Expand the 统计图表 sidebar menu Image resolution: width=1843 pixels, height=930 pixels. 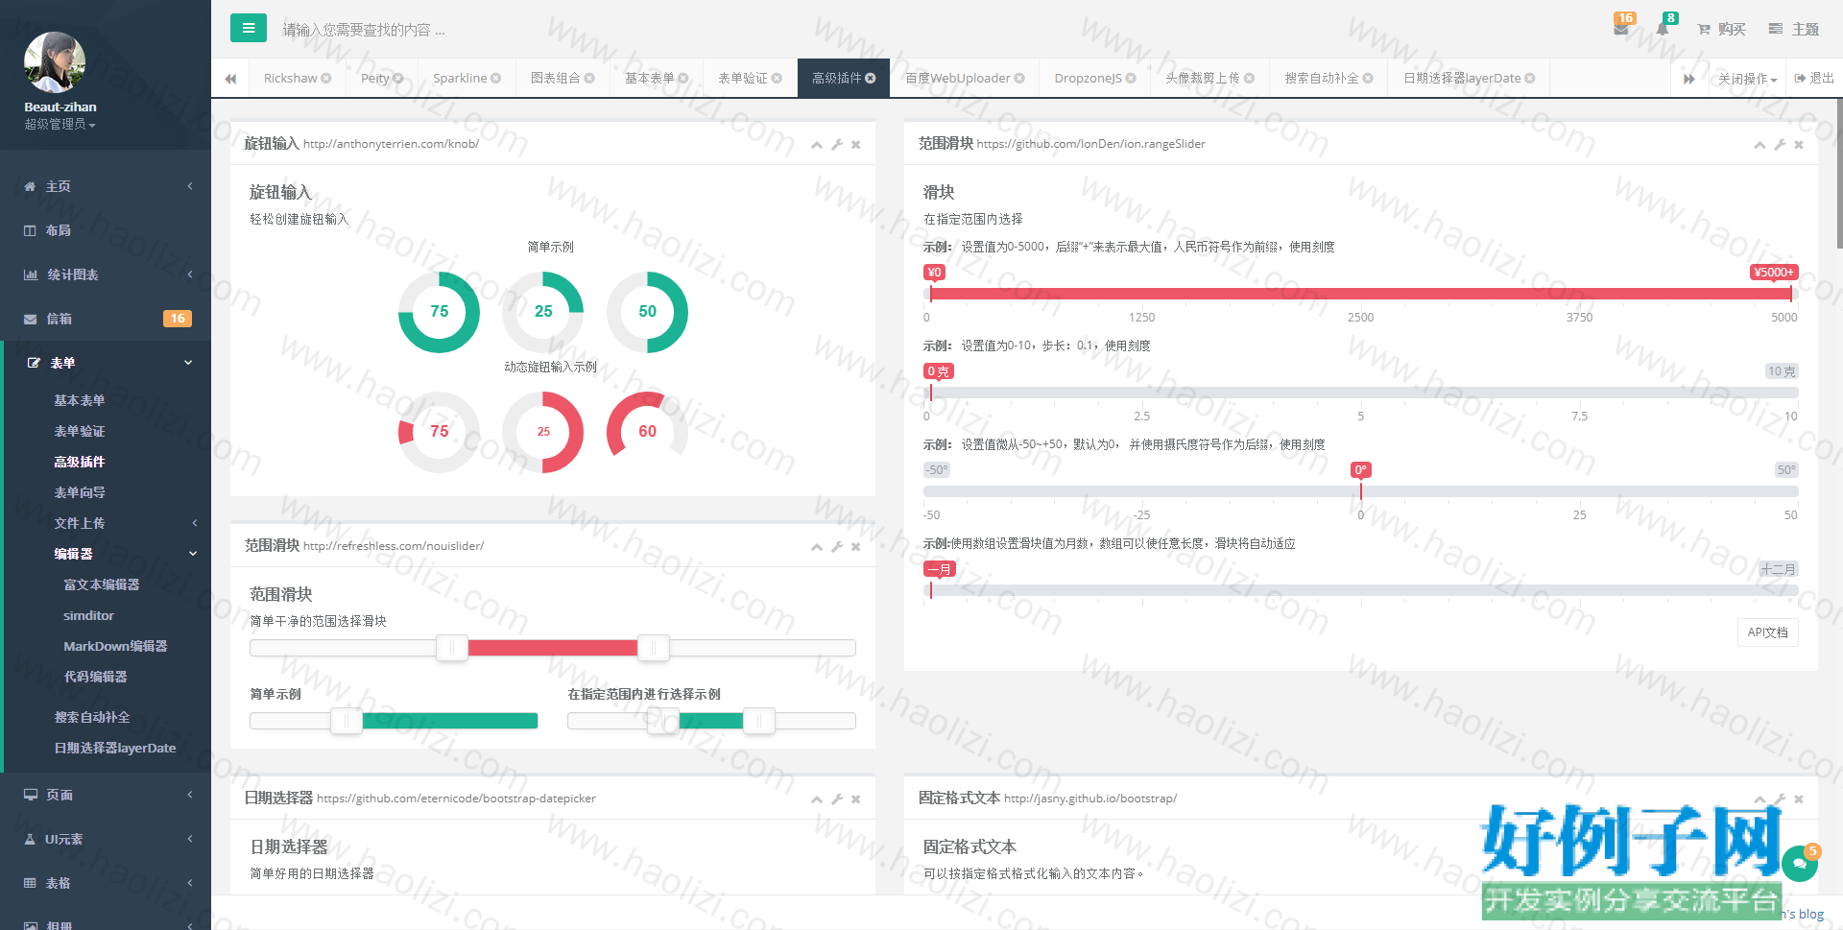(x=106, y=274)
